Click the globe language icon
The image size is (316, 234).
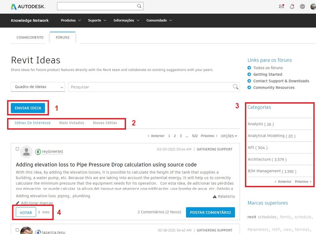pos(302,6)
